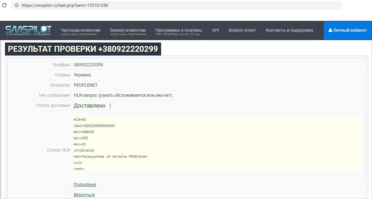Click the Личный кабинет button

348,30
